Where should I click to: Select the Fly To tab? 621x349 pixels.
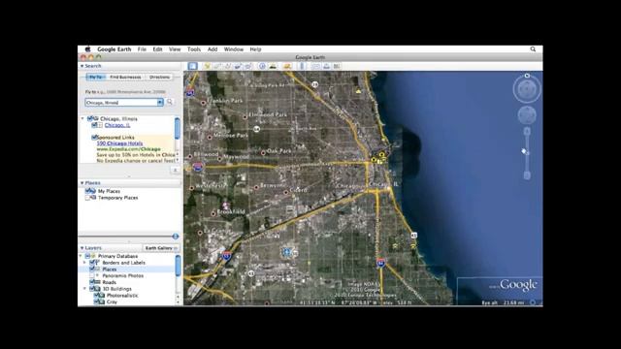pyautogui.click(x=95, y=77)
